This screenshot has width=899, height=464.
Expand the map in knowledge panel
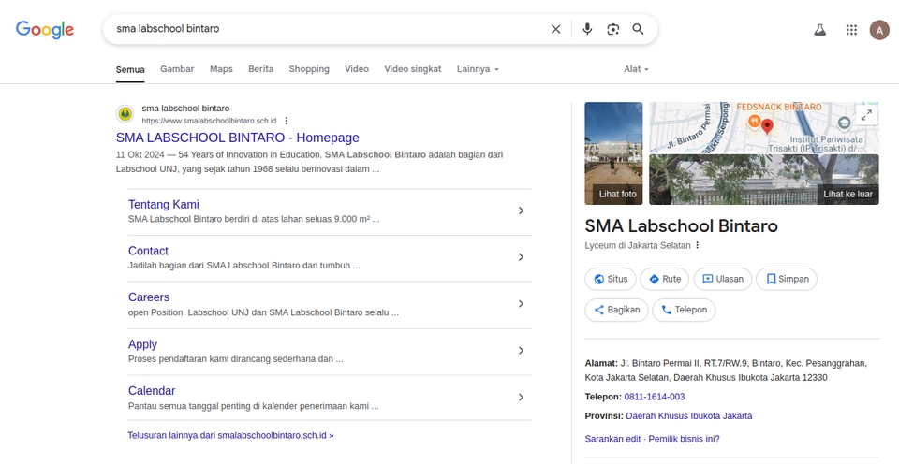coord(866,115)
